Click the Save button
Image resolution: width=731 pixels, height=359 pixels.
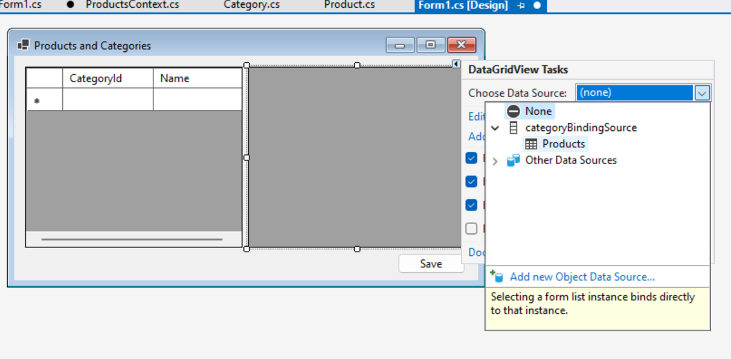click(430, 264)
